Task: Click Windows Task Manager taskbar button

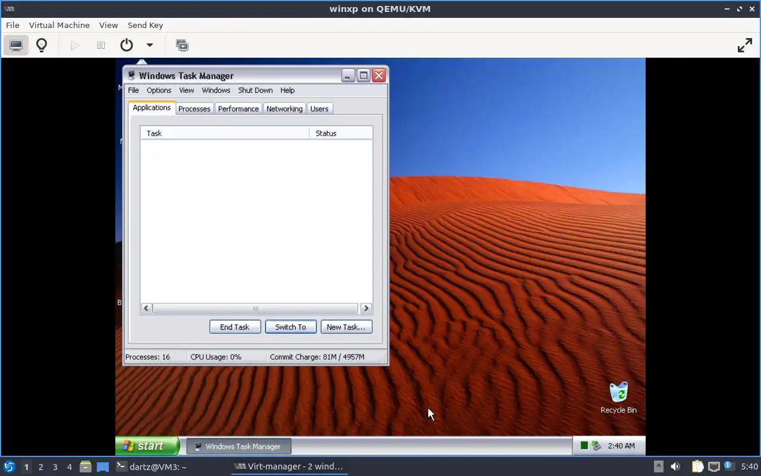Action: (x=238, y=446)
